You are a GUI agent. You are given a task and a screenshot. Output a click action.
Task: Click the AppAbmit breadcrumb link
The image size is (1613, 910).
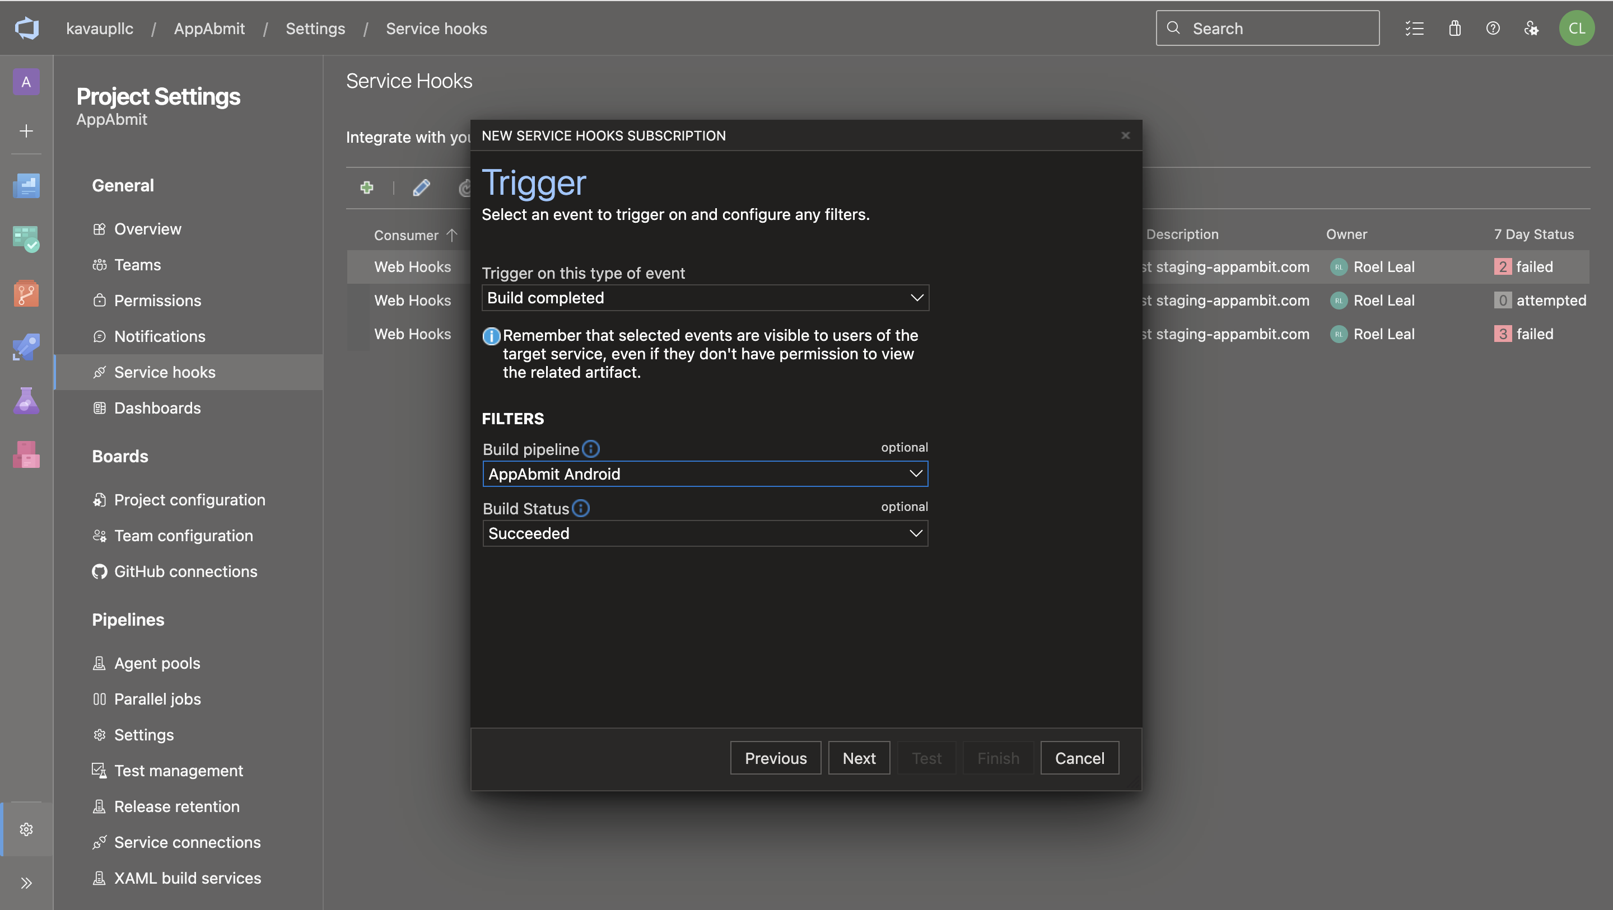point(209,28)
